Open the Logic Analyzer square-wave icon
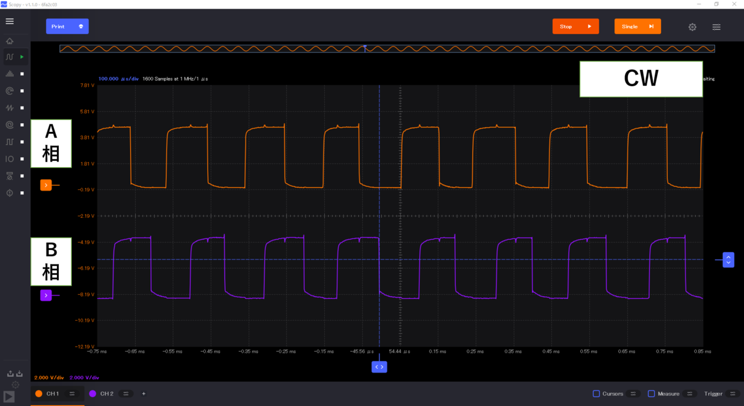744x406 pixels. pos(9,142)
